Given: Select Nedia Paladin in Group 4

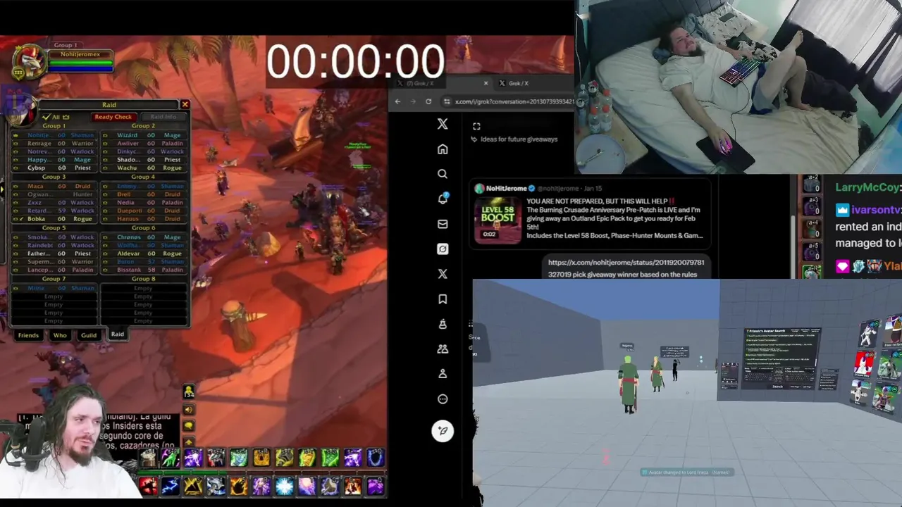Looking at the screenshot, I should click(143, 203).
